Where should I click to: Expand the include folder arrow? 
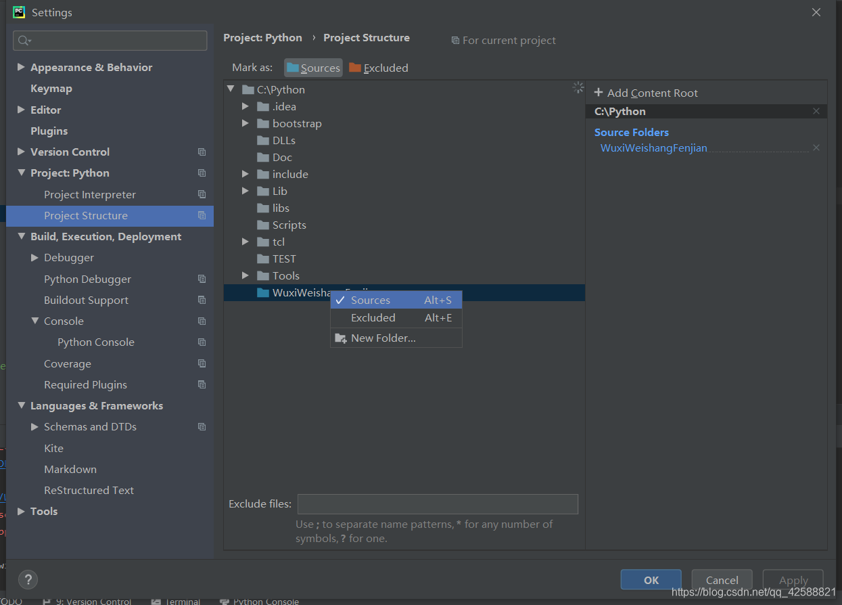(x=245, y=174)
